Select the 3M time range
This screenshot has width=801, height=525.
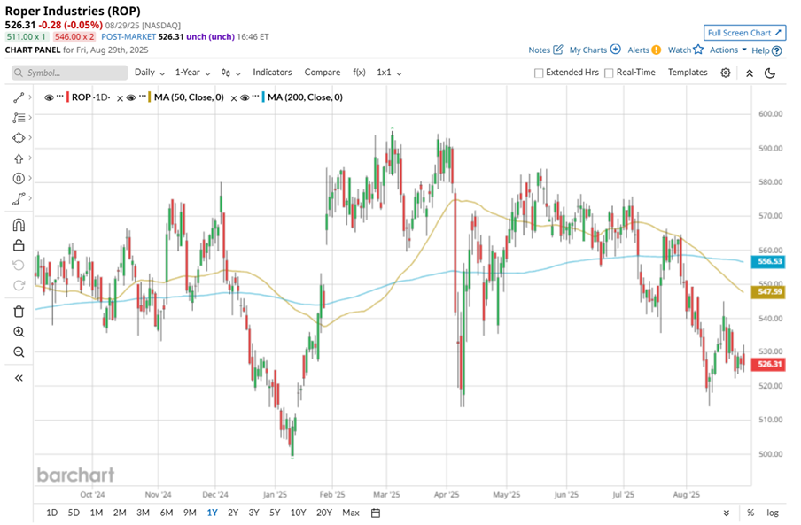tap(143, 513)
